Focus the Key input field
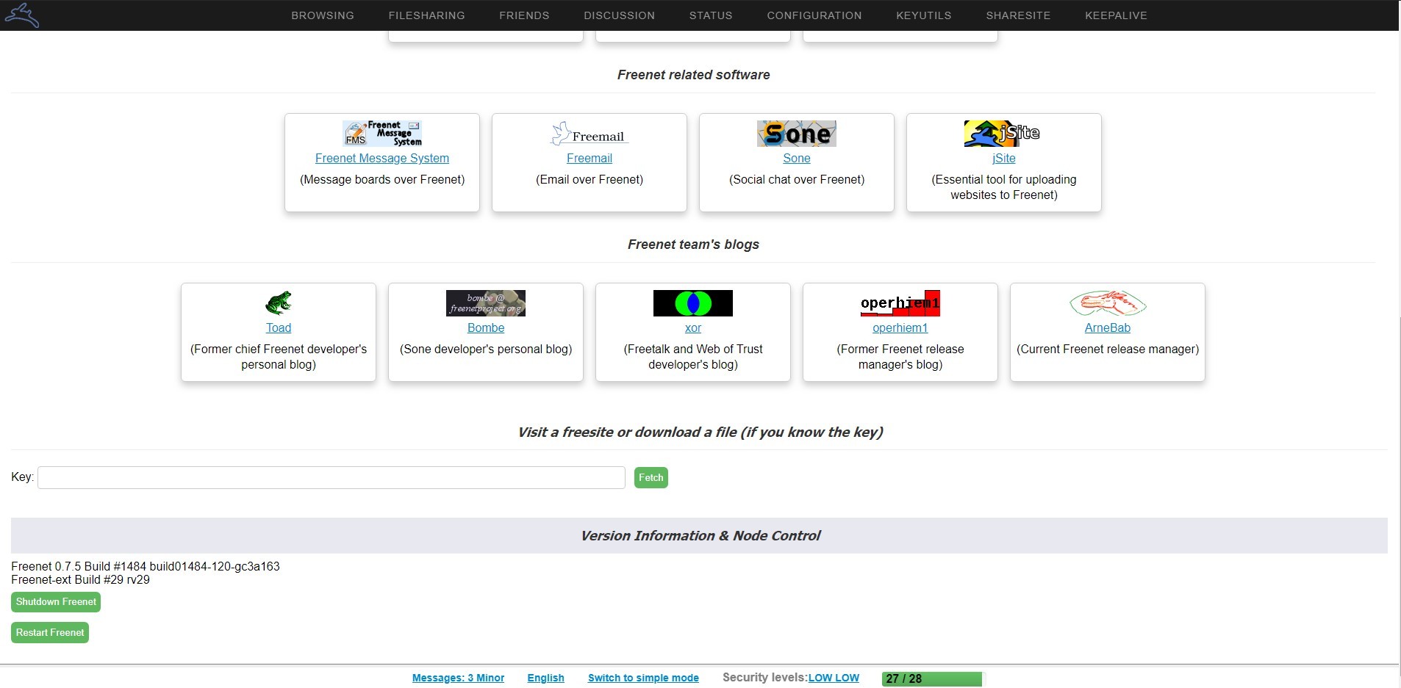The width and height of the screenshot is (1401, 688). pyautogui.click(x=332, y=477)
